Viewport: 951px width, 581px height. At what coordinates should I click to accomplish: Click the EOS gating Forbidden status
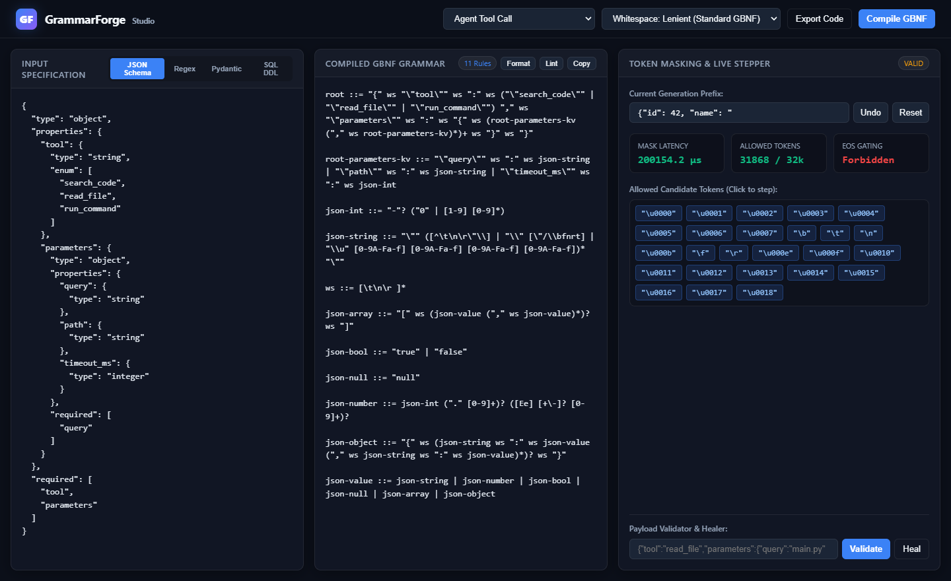868,160
